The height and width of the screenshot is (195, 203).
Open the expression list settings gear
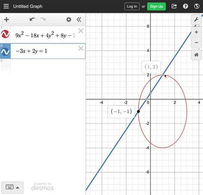coord(69,19)
